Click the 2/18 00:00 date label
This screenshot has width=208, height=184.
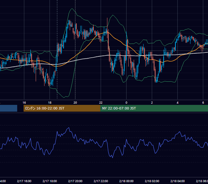[126, 181]
